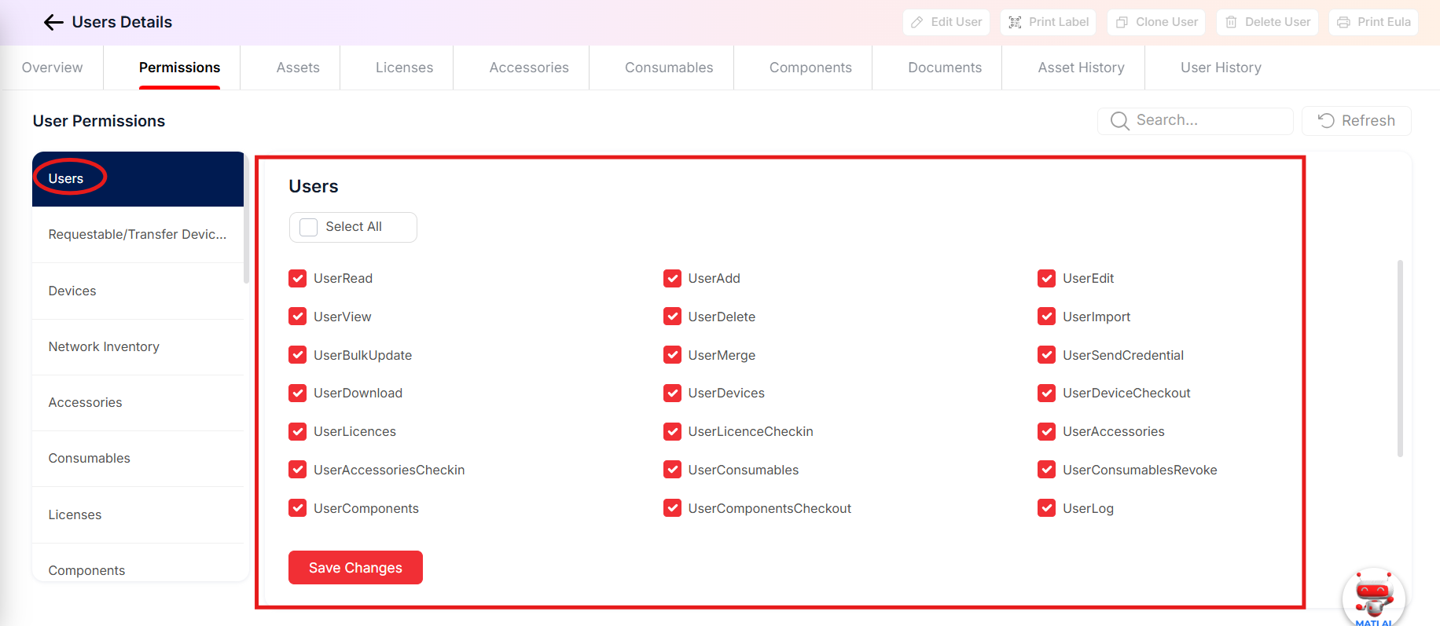
Task: View the User History tab
Action: point(1221,68)
